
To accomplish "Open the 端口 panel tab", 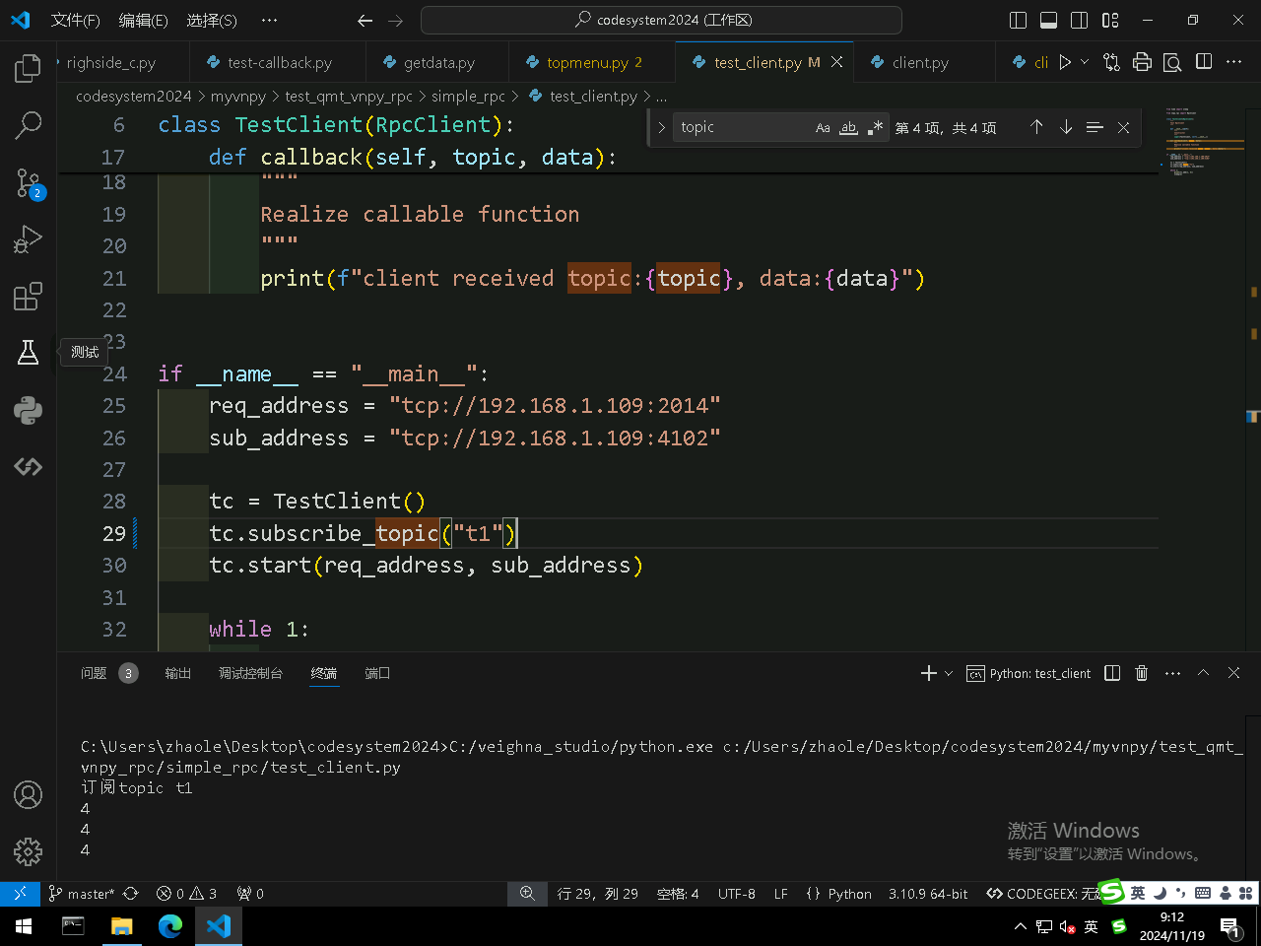I will 377,673.
